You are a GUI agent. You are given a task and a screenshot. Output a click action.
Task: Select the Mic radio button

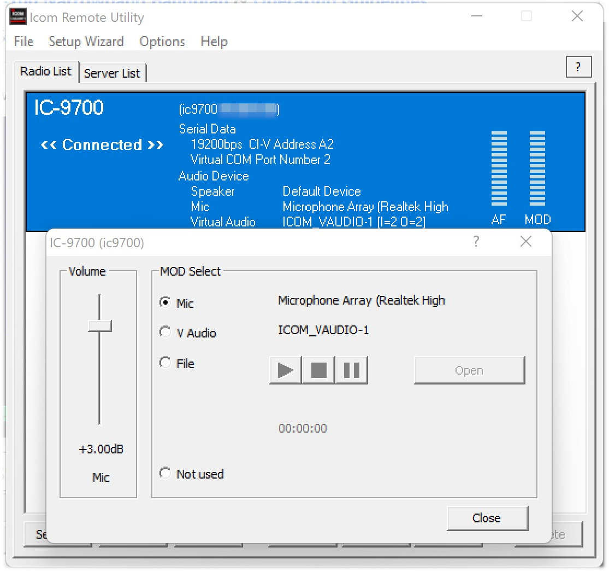pos(165,302)
